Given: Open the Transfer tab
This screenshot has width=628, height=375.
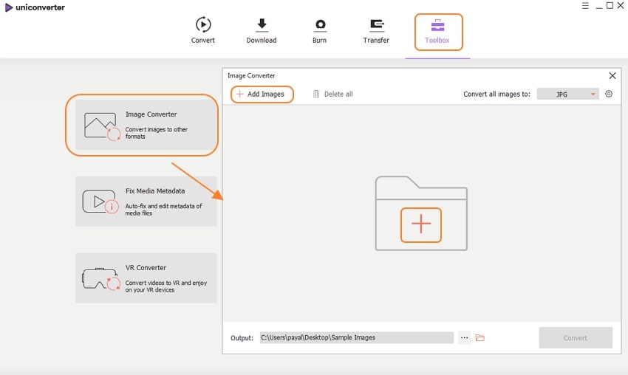Looking at the screenshot, I should (x=376, y=30).
